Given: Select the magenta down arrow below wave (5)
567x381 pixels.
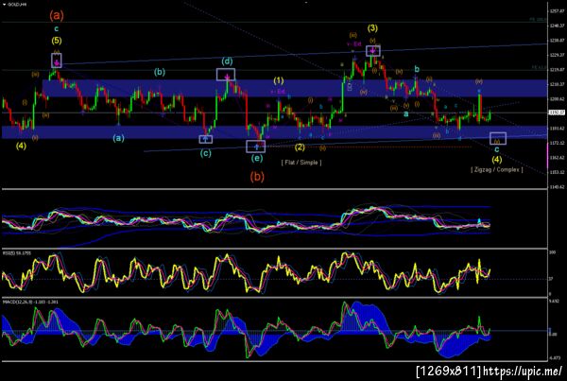Looking at the screenshot, I should coord(57,63).
